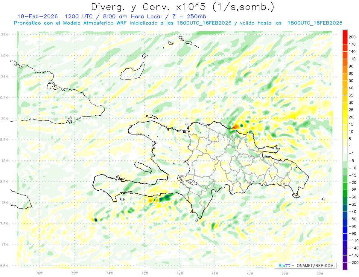Click the "-110" value on the color scale
Screen dimensions: 359x277
[354, 241]
